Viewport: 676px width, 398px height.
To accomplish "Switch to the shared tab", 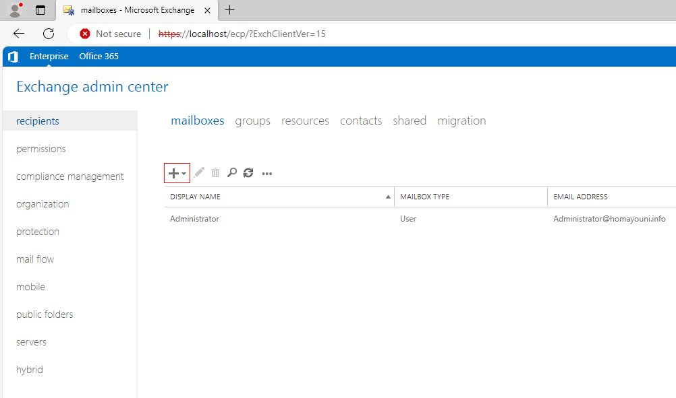I will click(x=410, y=121).
